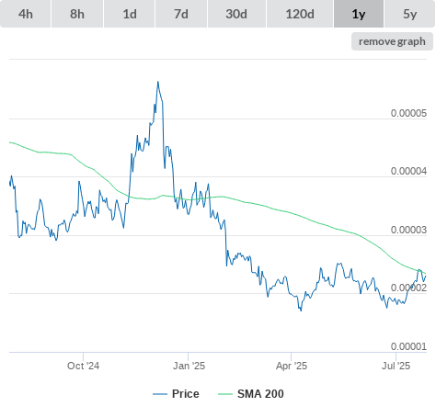The image size is (436, 418).
Task: Click the 0.00005 price axis label
Action: point(408,113)
